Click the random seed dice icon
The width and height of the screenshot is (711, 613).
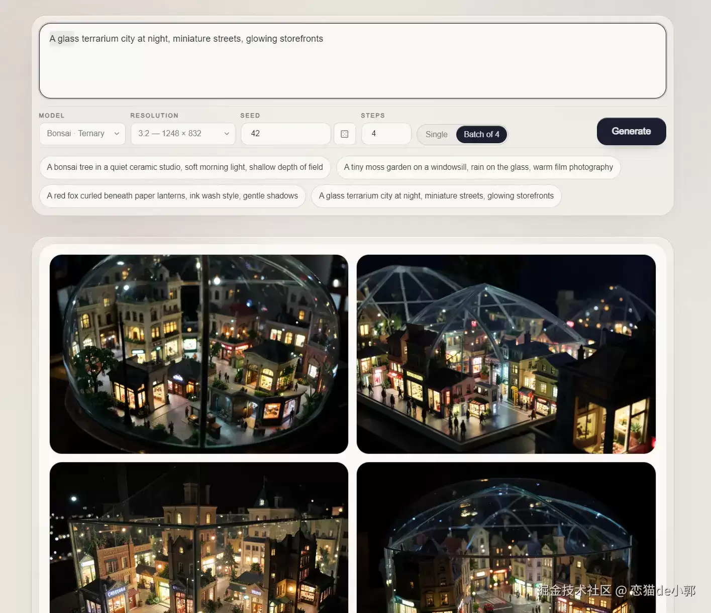pos(345,134)
